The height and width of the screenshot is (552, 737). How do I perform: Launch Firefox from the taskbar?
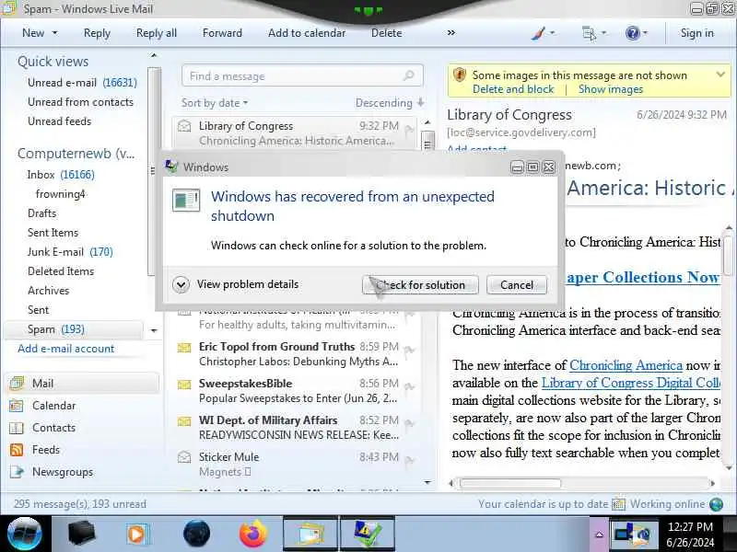click(252, 534)
